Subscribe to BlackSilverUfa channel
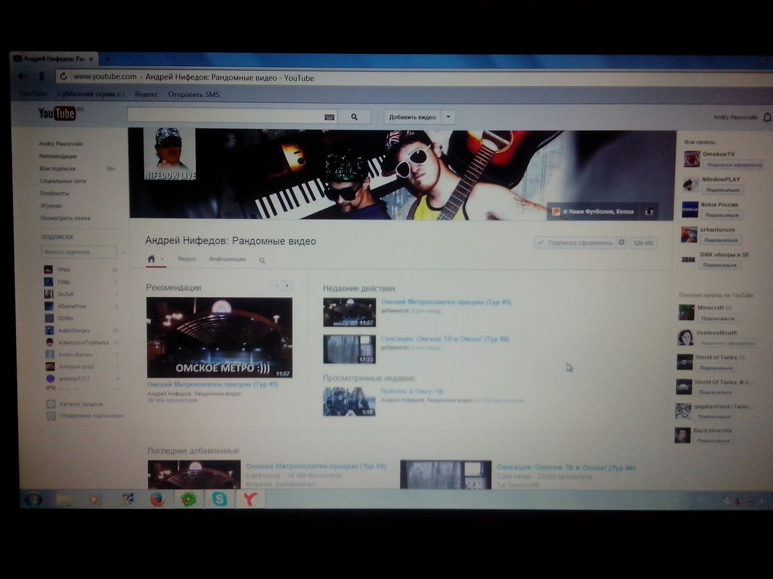 713,441
